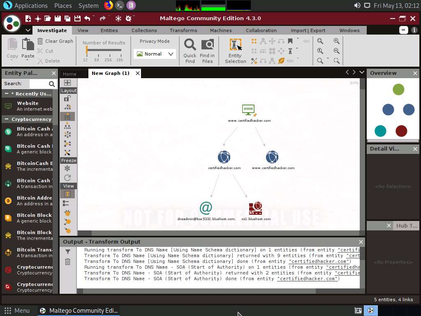
Task: Zoom to fit the graph
Action: point(320,41)
